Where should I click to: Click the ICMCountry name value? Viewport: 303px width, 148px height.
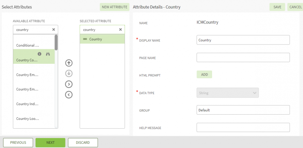point(208,22)
